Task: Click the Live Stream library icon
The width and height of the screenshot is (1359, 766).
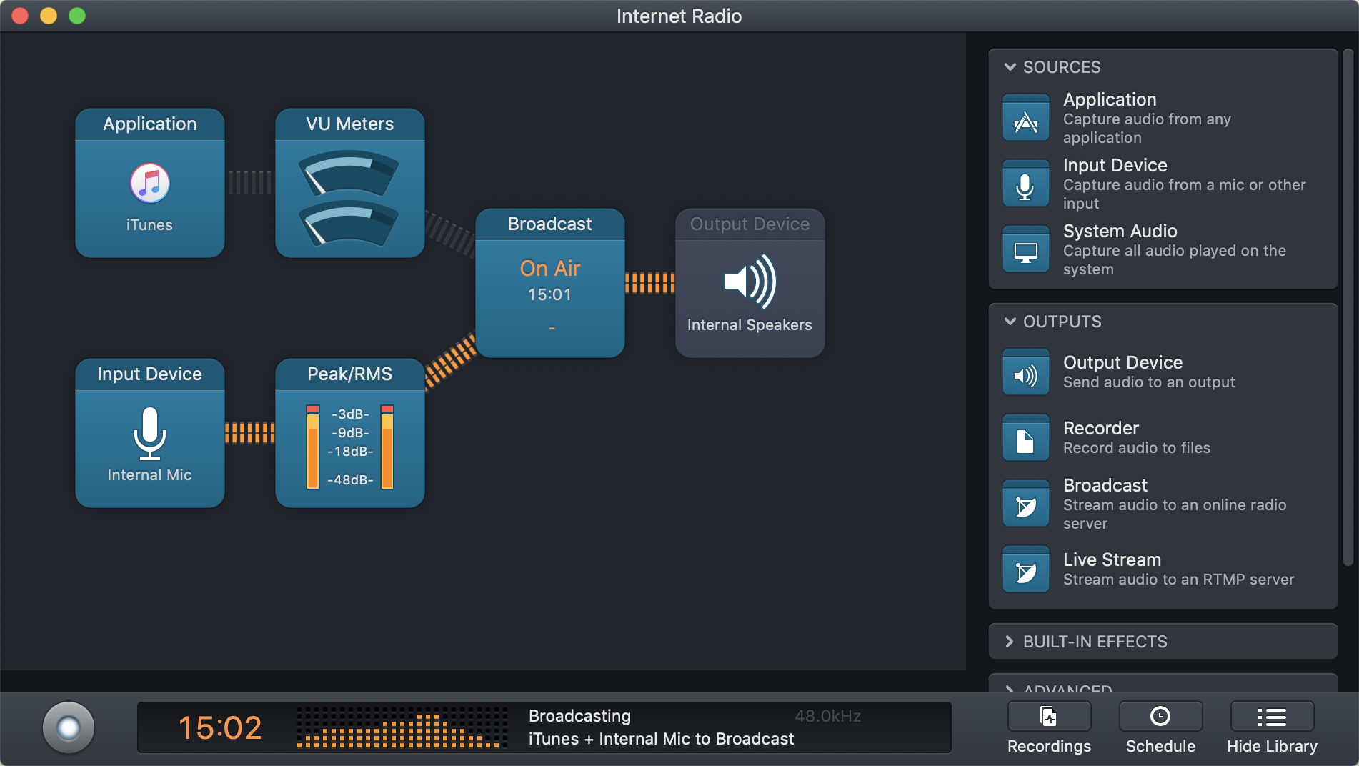Action: point(1025,570)
